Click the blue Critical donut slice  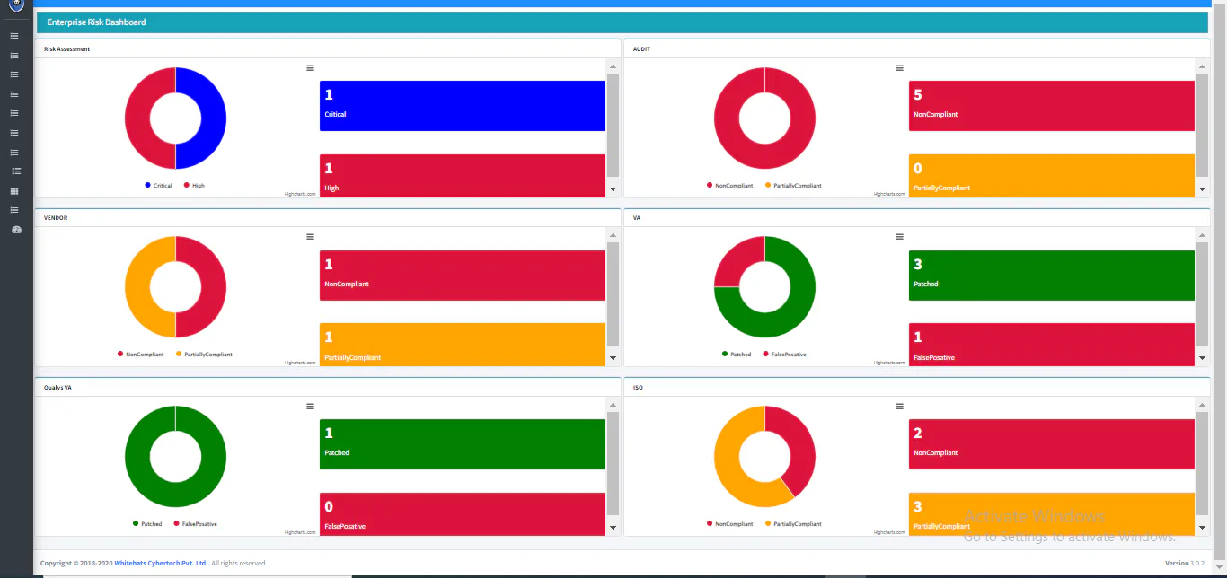point(214,118)
